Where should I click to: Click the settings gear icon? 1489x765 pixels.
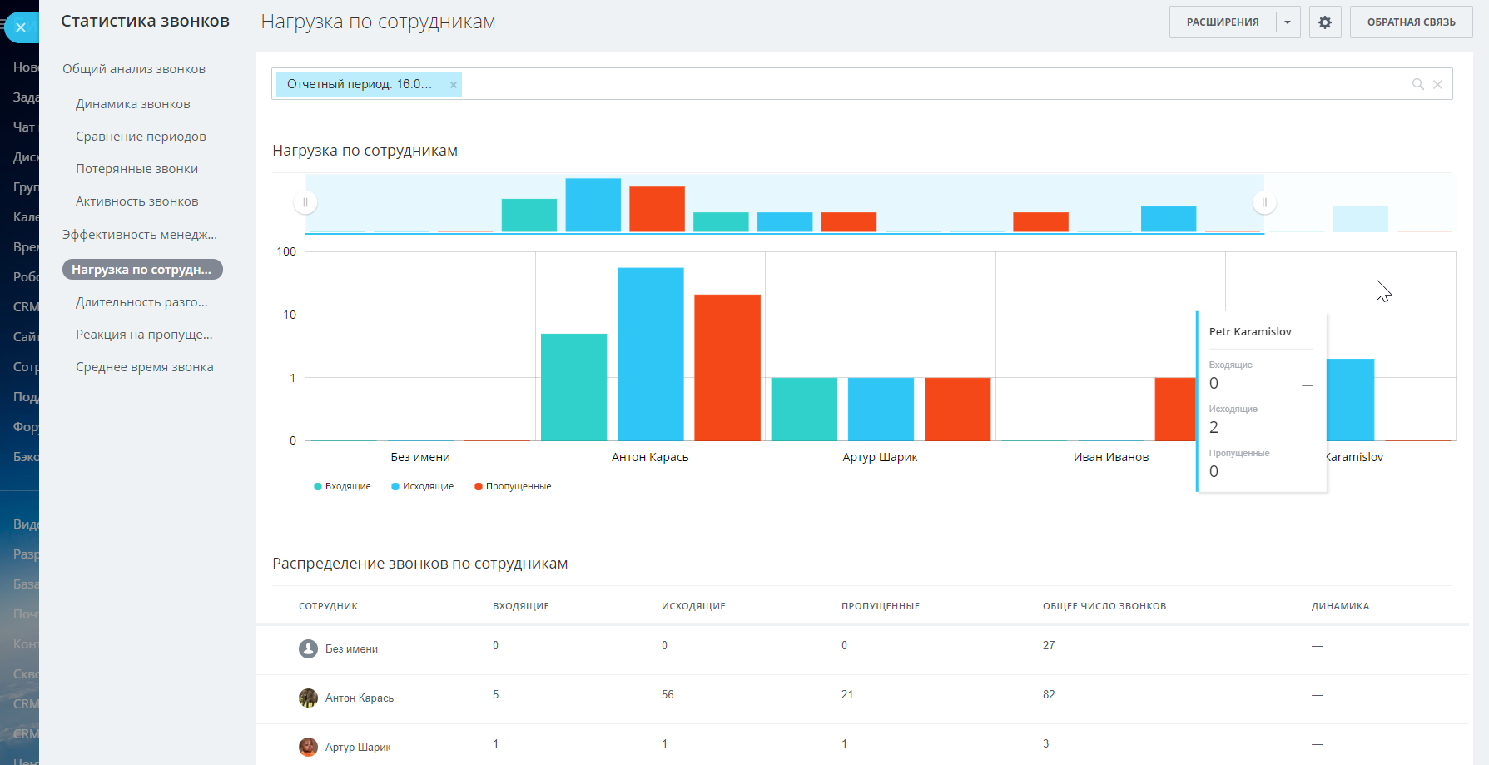coord(1325,22)
